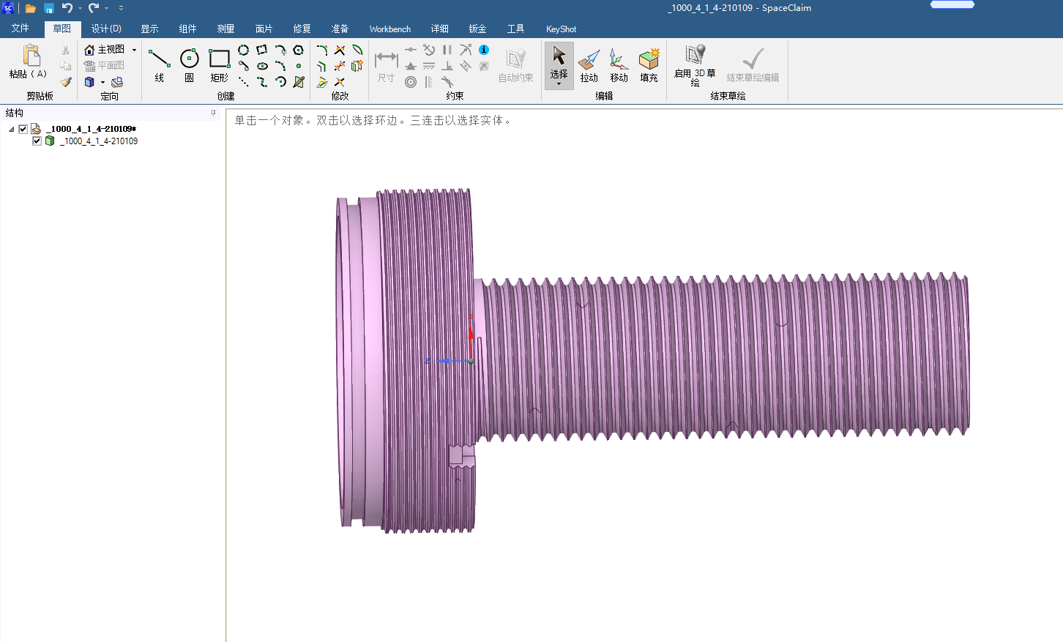This screenshot has height=642, width=1063.
Task: Toggle visibility checkbox of child solid body
Action: pos(37,141)
